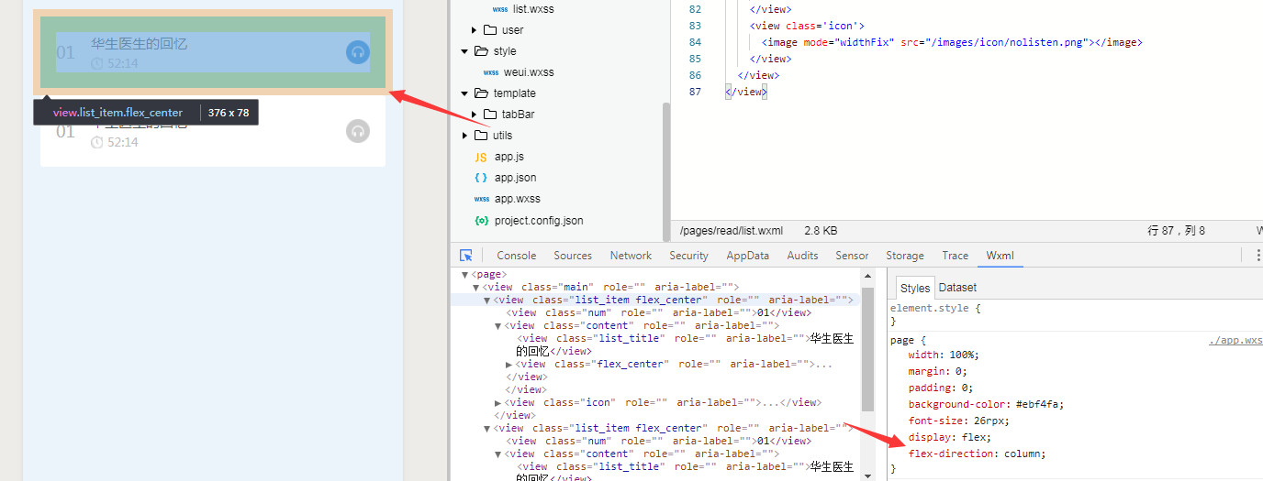The image size is (1263, 481).
Task: Open the Audits tab
Action: click(802, 256)
